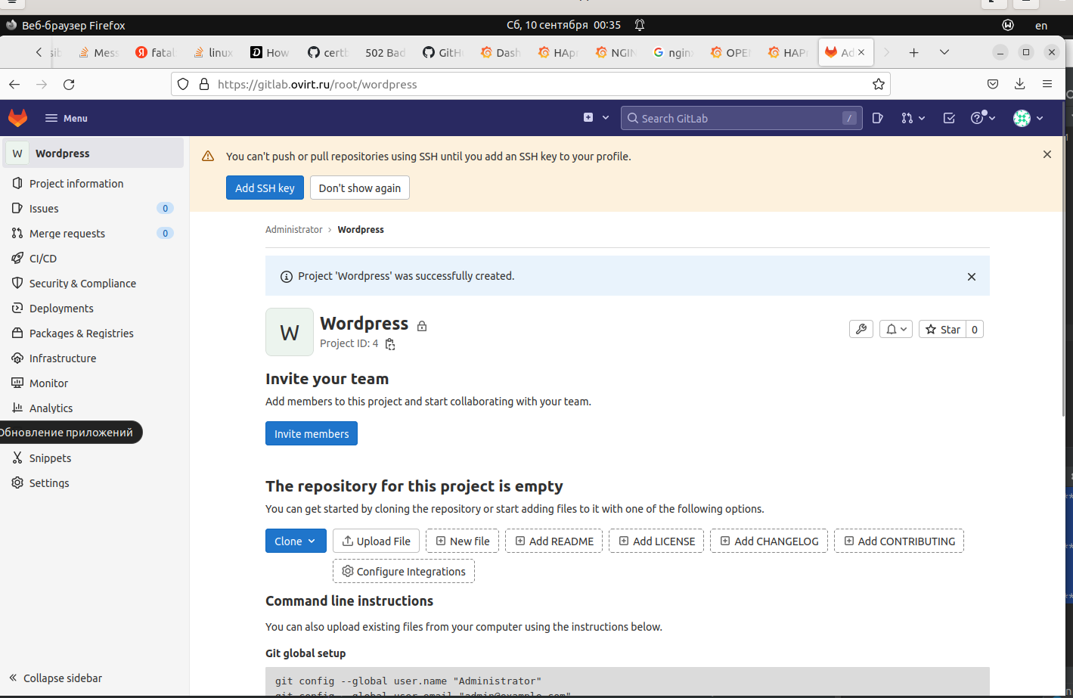Click Upload File button
This screenshot has width=1073, height=698.
pos(377,541)
